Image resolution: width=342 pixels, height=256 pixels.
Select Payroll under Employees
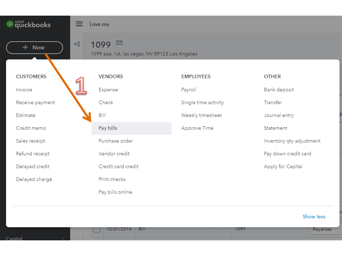(x=189, y=90)
